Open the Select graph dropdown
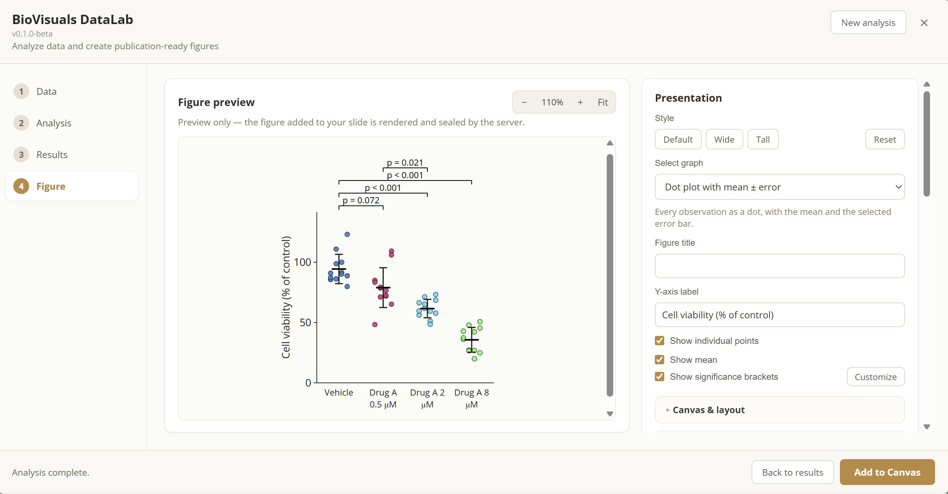This screenshot has width=948, height=494. click(780, 187)
